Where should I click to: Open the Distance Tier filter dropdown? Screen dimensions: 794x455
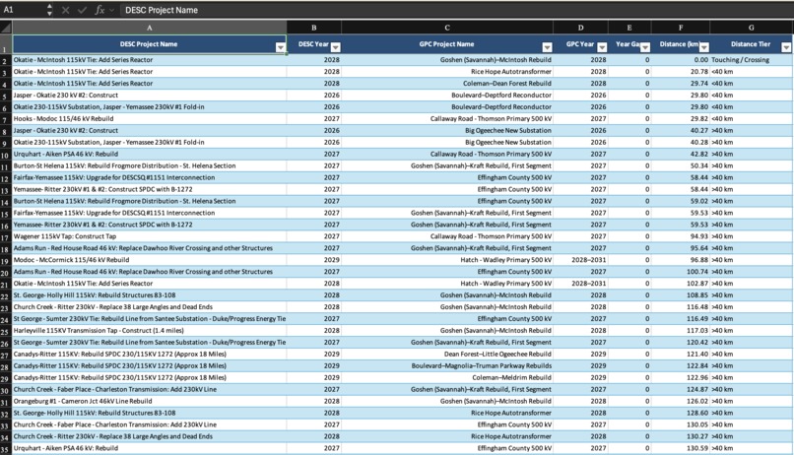(x=786, y=47)
